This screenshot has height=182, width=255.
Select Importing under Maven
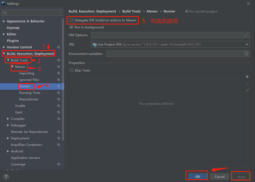(27, 73)
